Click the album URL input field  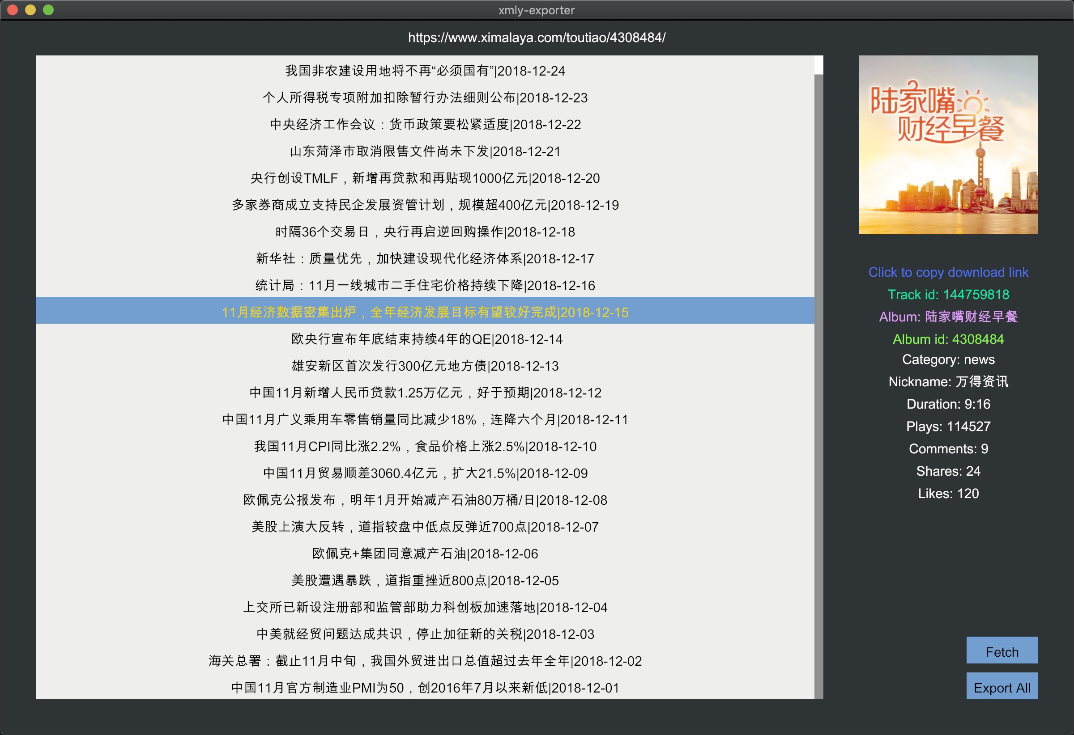coord(537,38)
